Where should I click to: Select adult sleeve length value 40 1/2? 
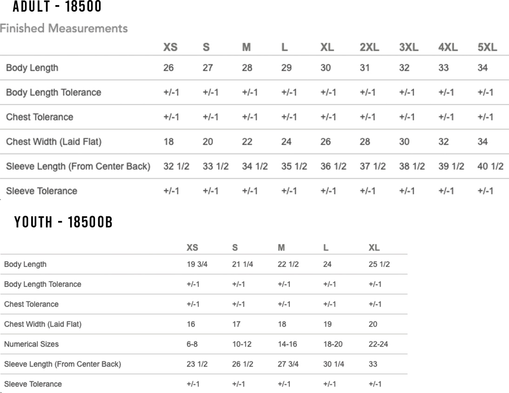[490, 167]
